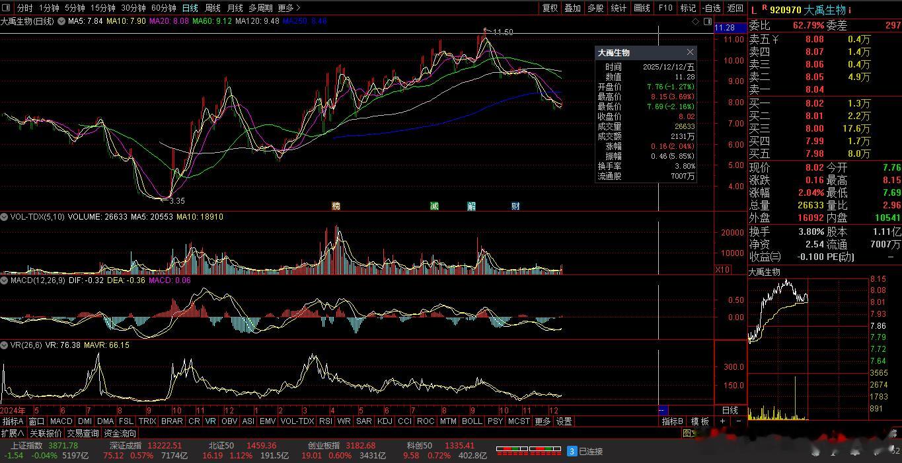The image size is (902, 463).
Task: Click the 卖二 8.05 ask row
Action: pyautogui.click(x=825, y=77)
